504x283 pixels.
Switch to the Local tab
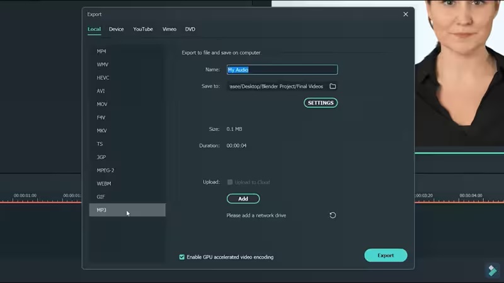click(x=94, y=29)
